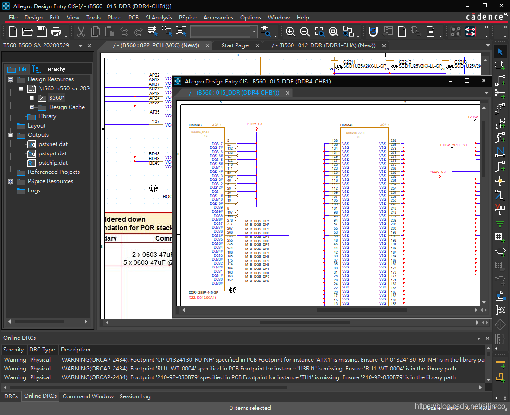510x415 pixels.
Task: Select the Place Bus Entry tool
Action: [x=500, y=195]
